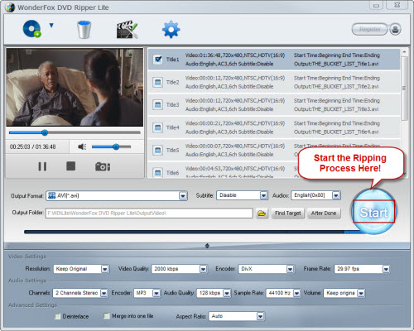Click the round Start ripping button
The height and width of the screenshot is (331, 414).
coord(373,212)
